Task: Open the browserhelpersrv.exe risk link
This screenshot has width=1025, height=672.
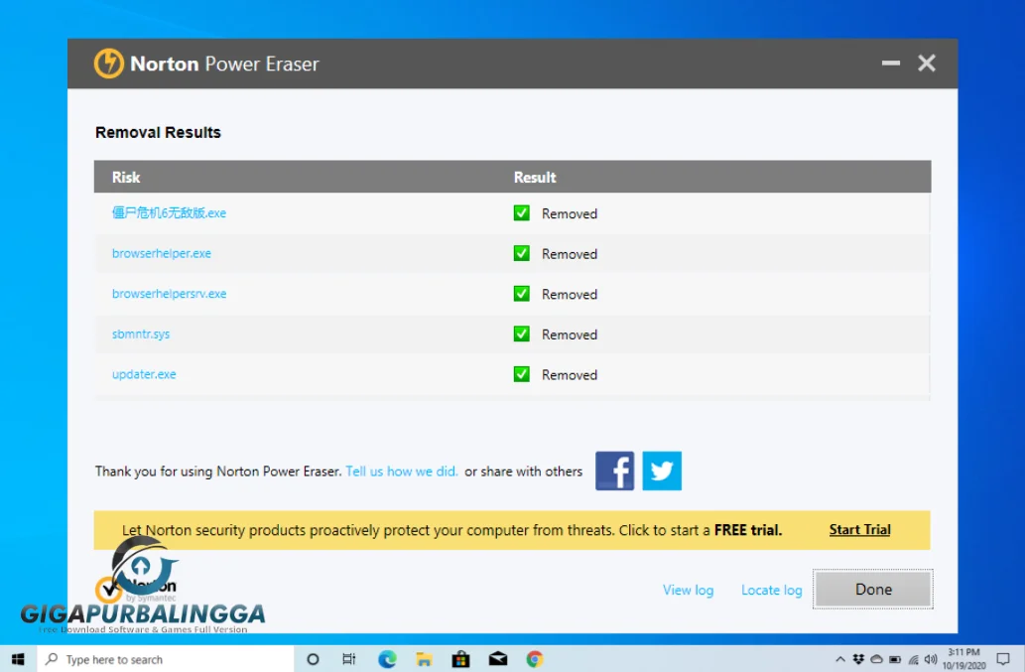Action: [x=170, y=294]
